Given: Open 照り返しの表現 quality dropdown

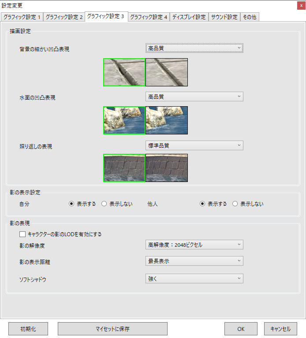Looking at the screenshot, I should (x=194, y=145).
